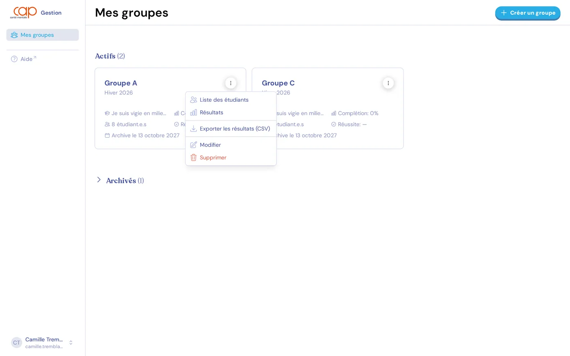Click the students icon beside 8 étudiant.e.s
Image resolution: width=570 pixels, height=356 pixels.
[x=107, y=124]
